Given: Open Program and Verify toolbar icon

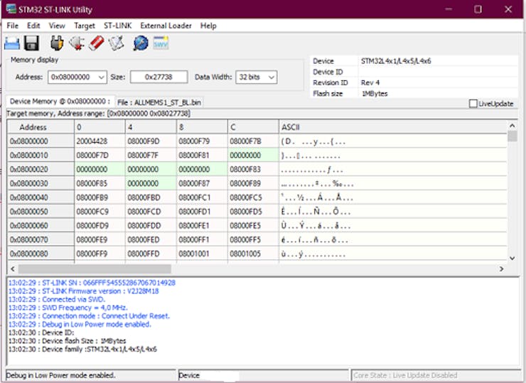Looking at the screenshot, I should coord(116,43).
